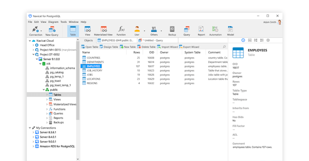Viewport: 309px width, 161px height.
Task: Select Amazon RDS for PostgreSQL connection
Action: [x=55, y=146]
